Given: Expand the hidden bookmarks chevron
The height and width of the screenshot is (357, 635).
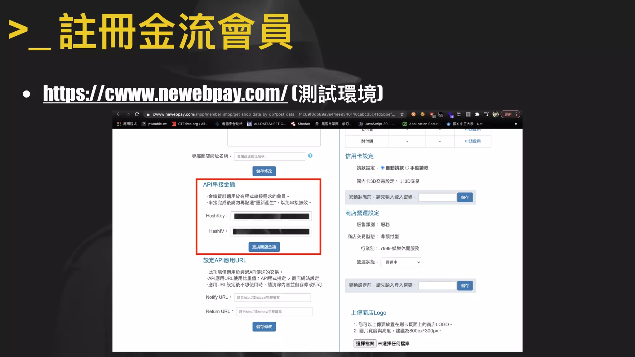Looking at the screenshot, I should pos(516,124).
